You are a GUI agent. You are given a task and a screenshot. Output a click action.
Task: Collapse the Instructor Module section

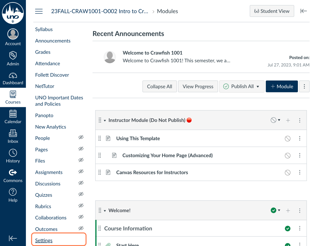(105, 120)
